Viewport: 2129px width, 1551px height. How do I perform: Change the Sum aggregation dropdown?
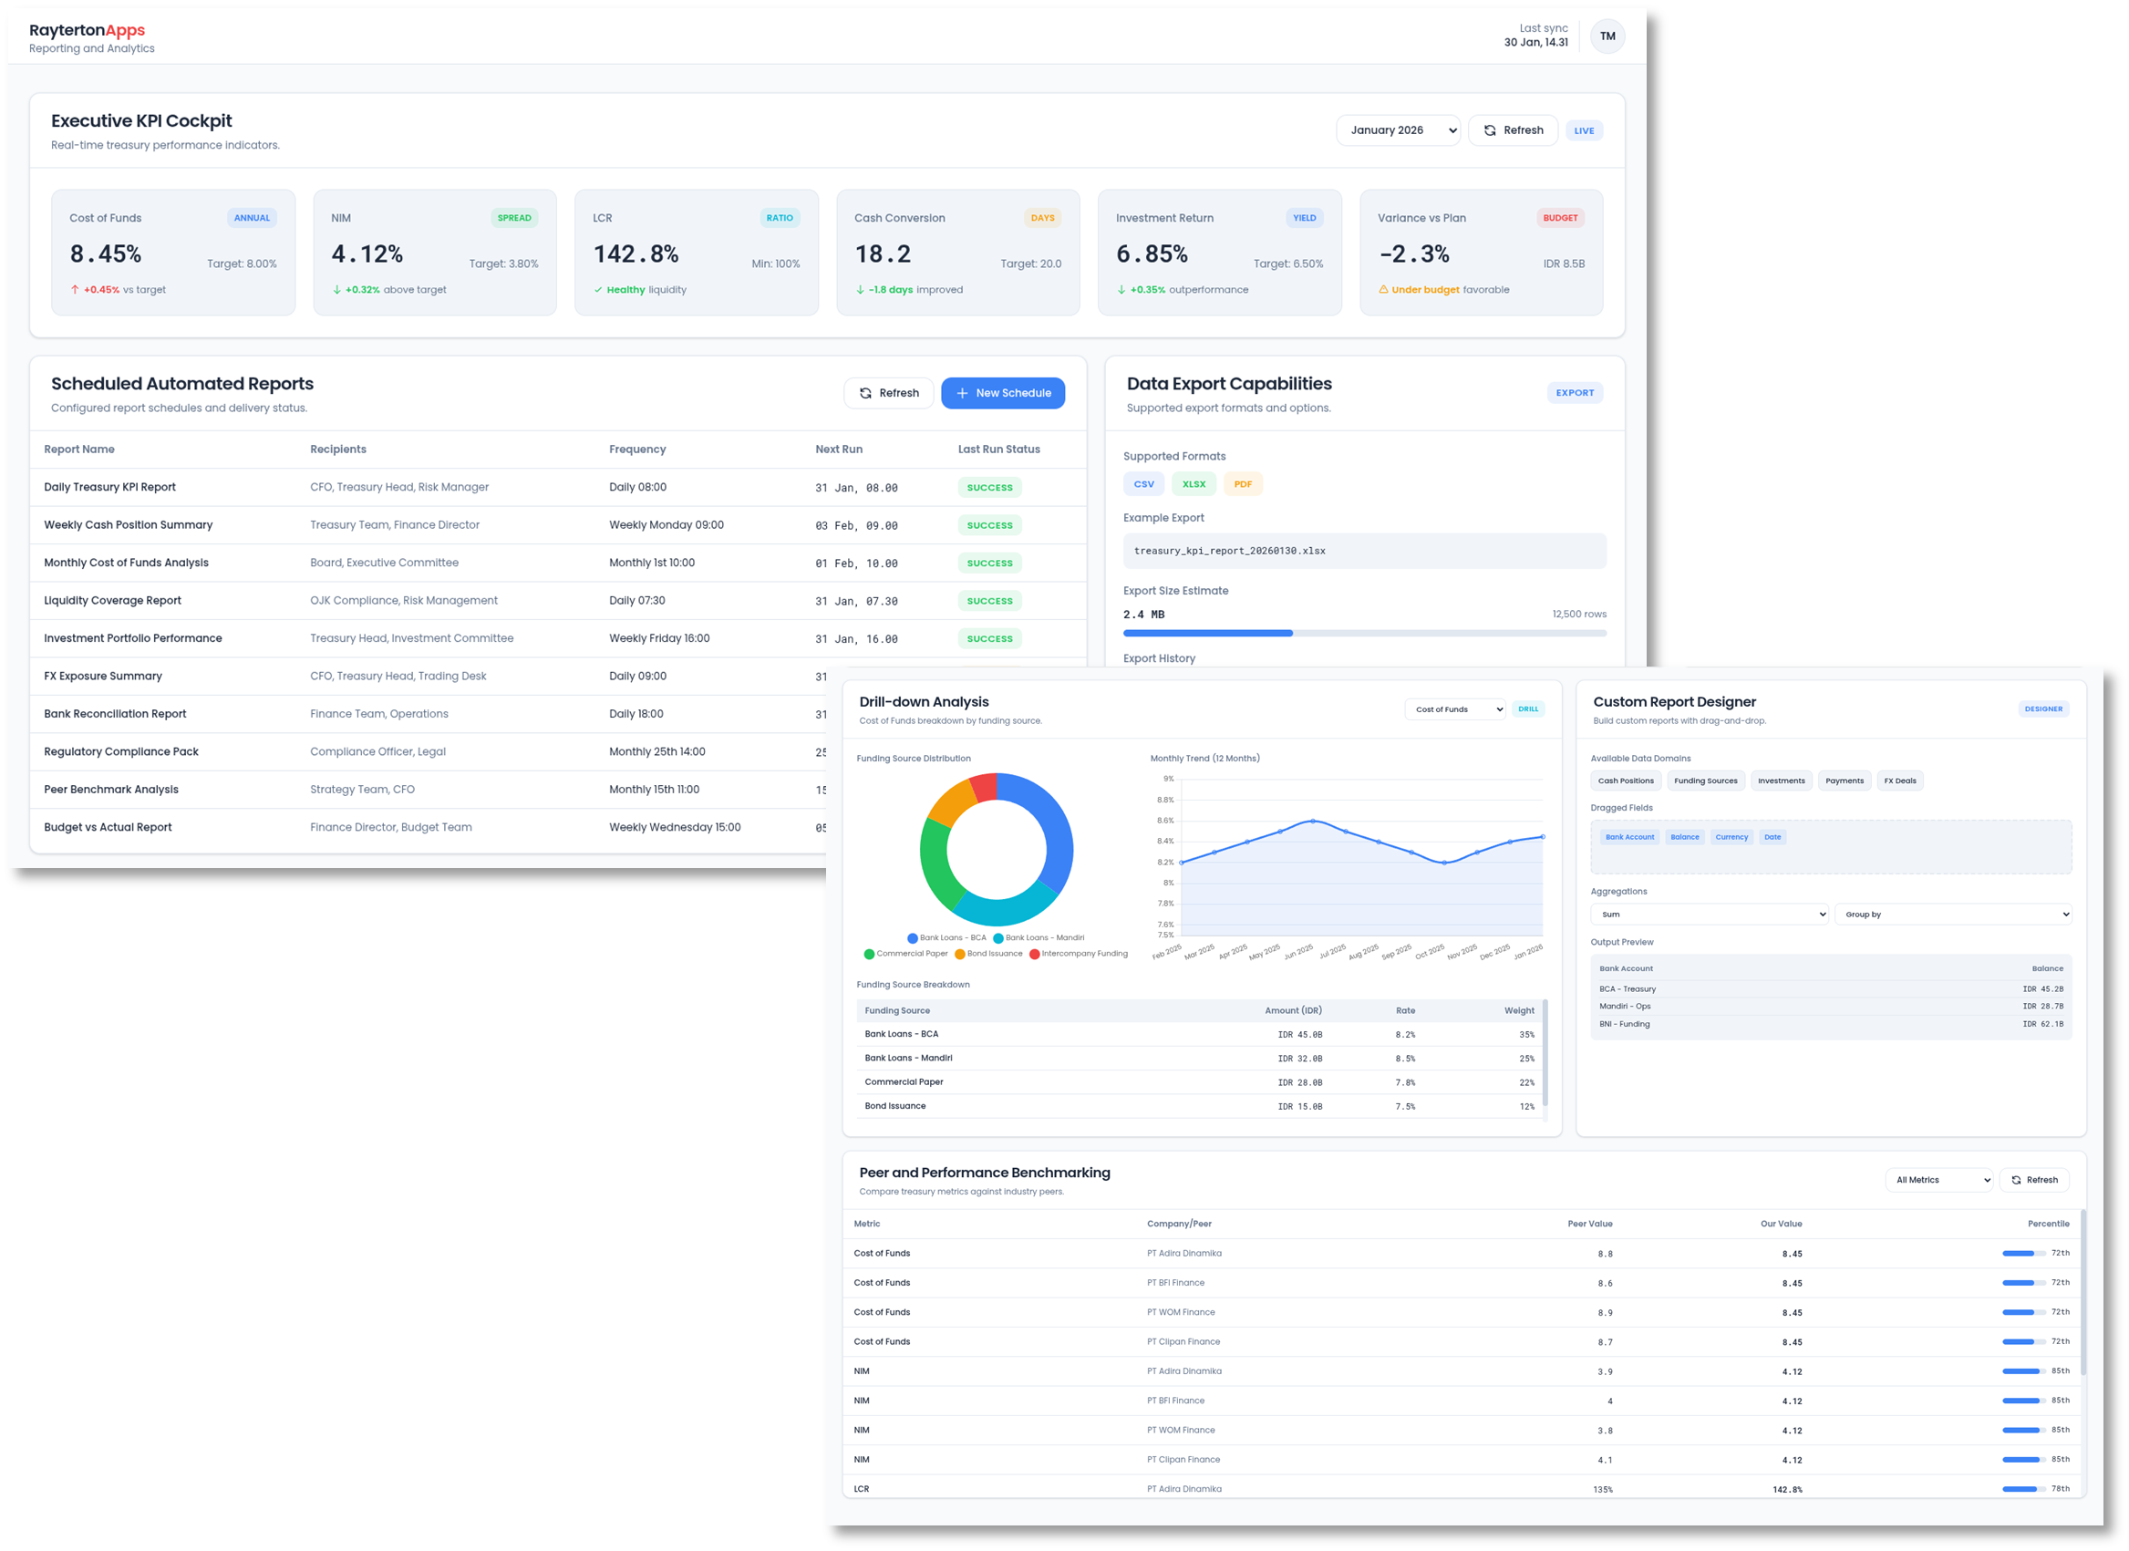[x=1709, y=914]
